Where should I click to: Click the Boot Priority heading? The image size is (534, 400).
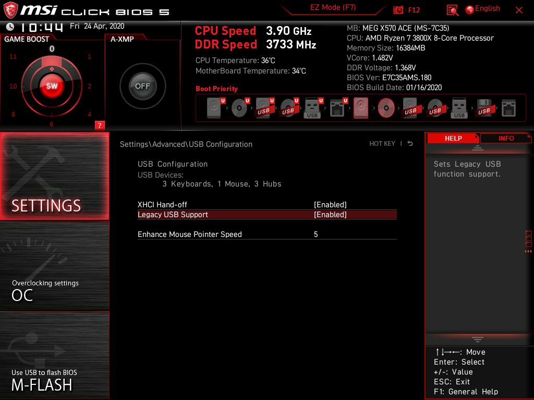coord(216,89)
